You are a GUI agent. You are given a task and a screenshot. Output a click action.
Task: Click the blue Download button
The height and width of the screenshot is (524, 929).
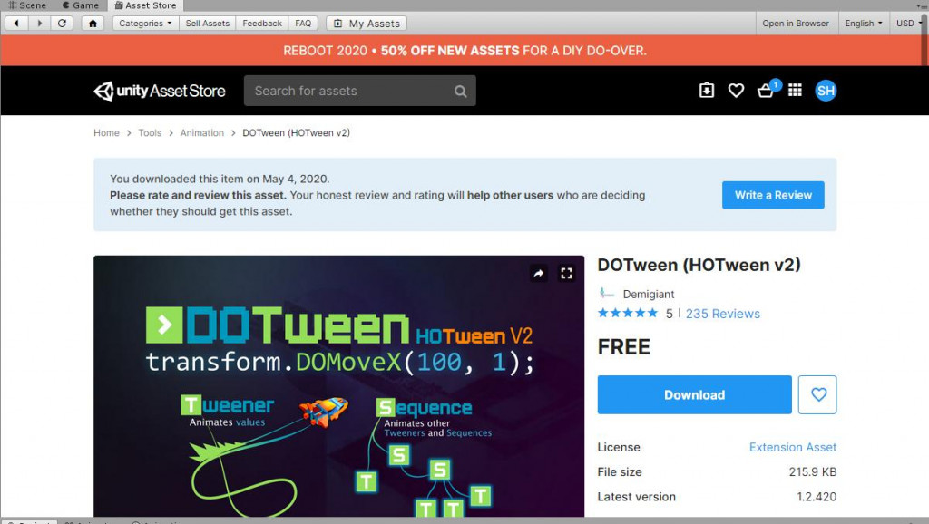(x=694, y=394)
